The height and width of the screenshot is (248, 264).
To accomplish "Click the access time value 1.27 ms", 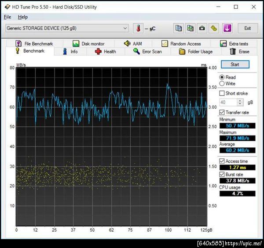I will point(238,168).
